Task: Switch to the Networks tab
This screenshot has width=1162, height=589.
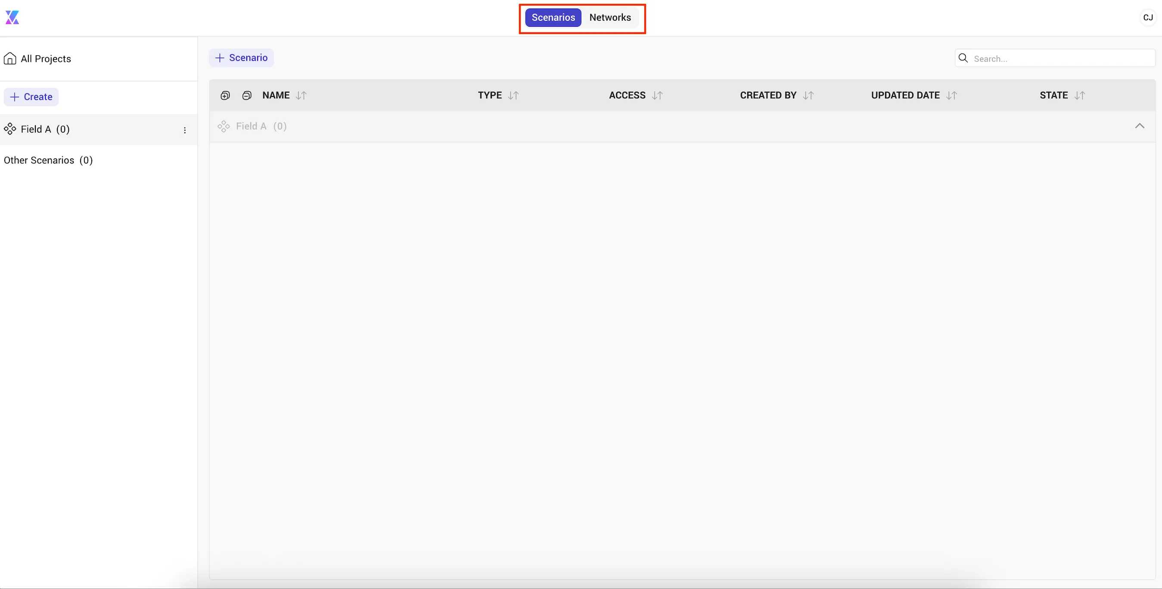Action: (610, 18)
